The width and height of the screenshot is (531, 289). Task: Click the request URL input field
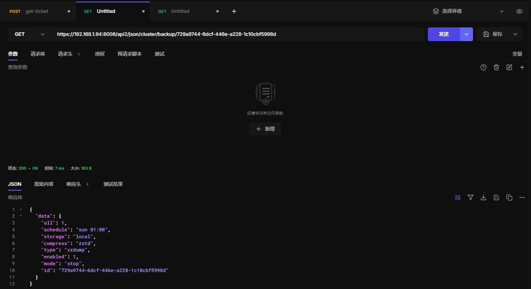[x=238, y=34]
